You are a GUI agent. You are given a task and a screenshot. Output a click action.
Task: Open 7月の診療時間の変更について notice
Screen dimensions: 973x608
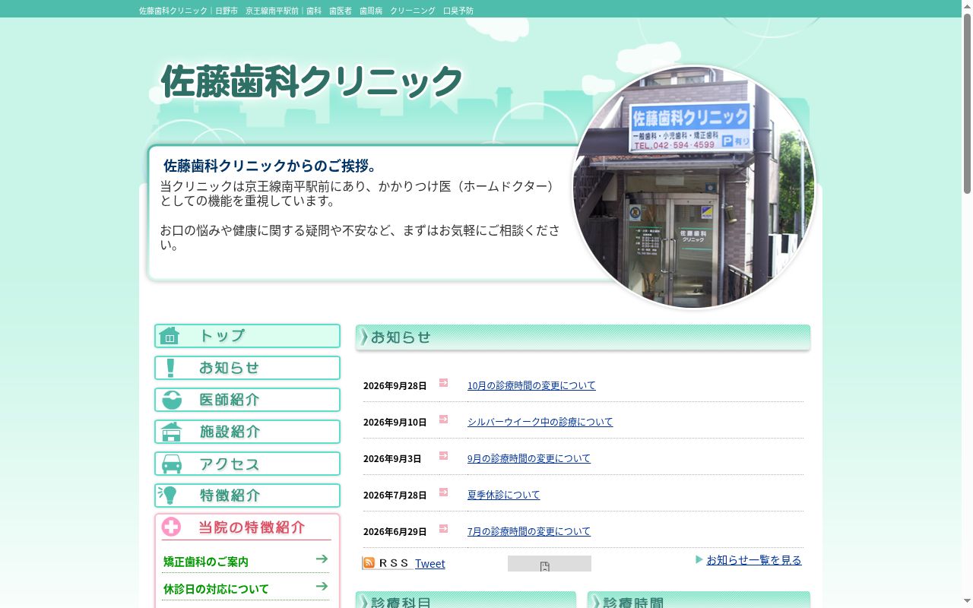(x=529, y=531)
